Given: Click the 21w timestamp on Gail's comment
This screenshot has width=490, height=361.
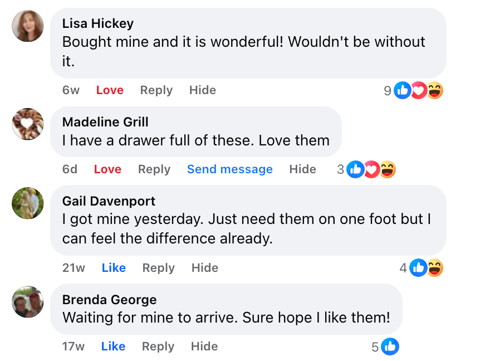Looking at the screenshot, I should (73, 268).
